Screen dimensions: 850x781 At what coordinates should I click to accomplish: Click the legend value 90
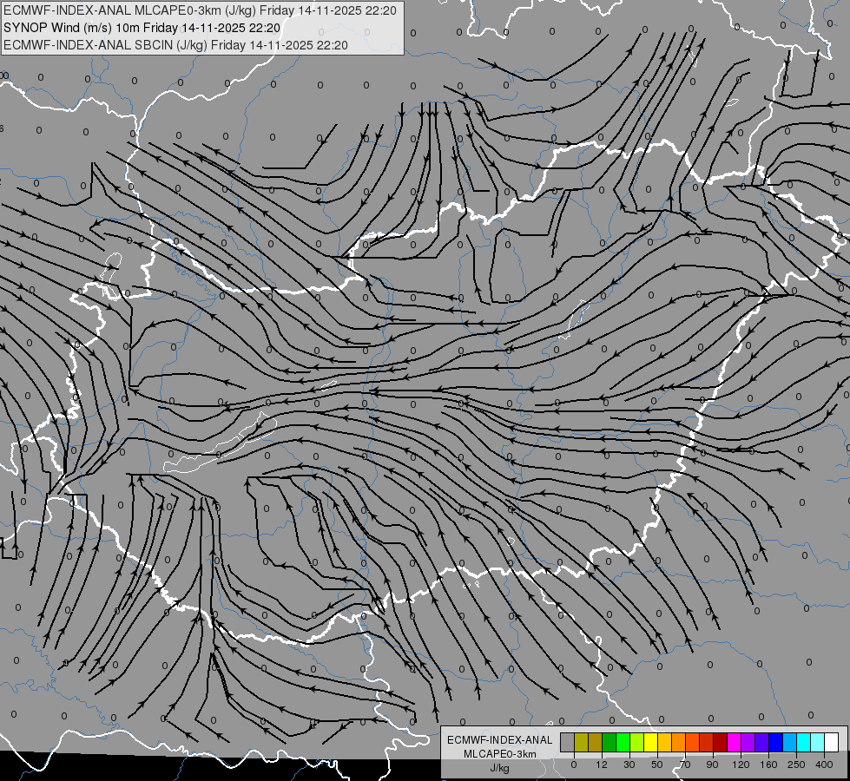coord(712,765)
